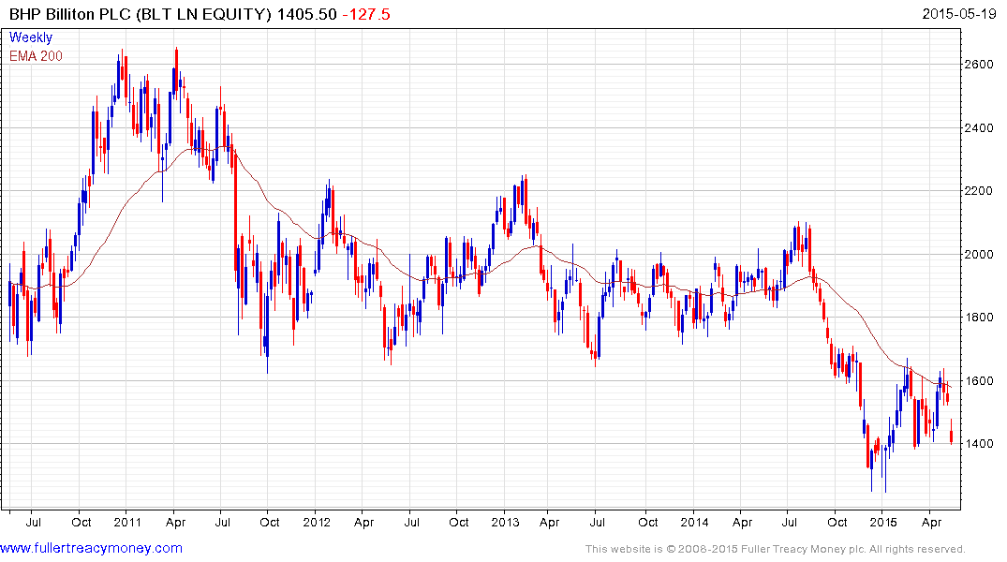Image resolution: width=1007 pixels, height=562 pixels.
Task: Click the 2400 price axis label
Action: click(980, 127)
